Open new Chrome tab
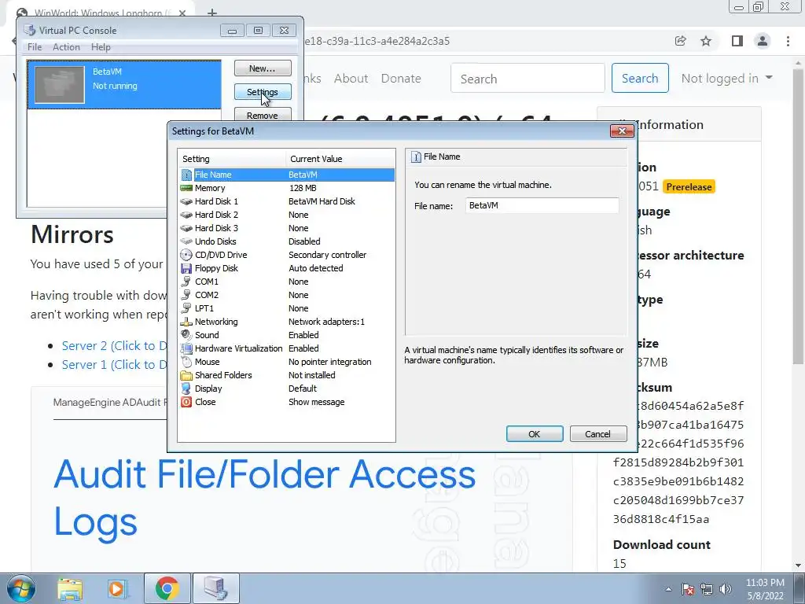 [212, 13]
